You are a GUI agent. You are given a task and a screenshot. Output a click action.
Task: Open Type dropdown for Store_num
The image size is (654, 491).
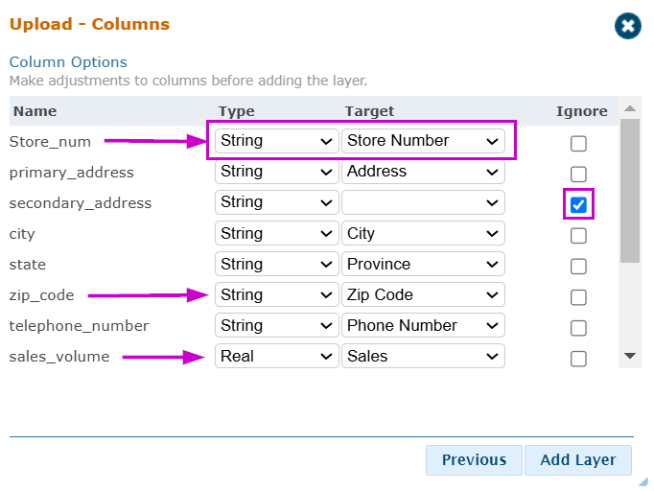(x=276, y=141)
